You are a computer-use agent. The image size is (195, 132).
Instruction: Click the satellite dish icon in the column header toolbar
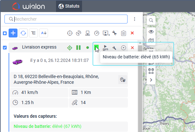(79, 33)
